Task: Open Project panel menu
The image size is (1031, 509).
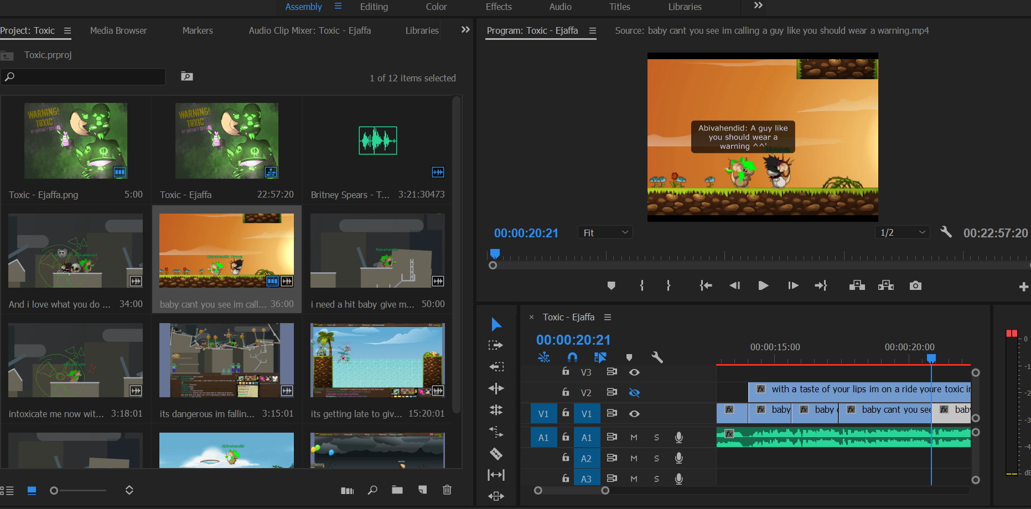Action: [68, 31]
